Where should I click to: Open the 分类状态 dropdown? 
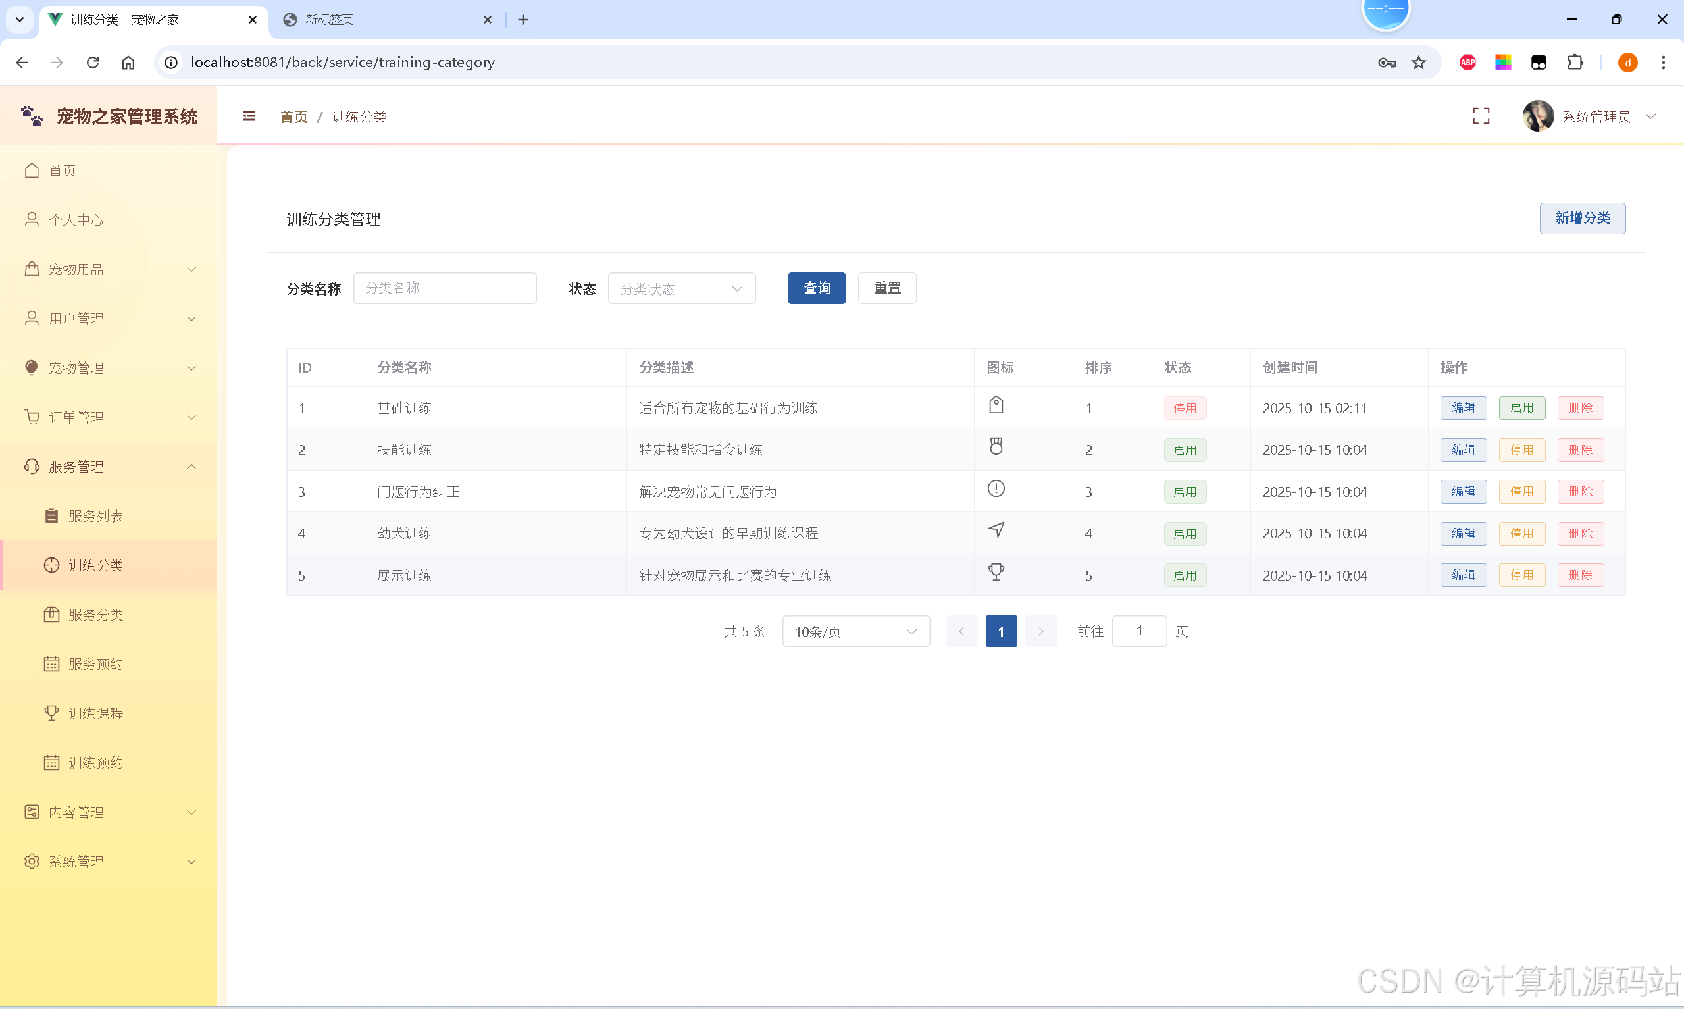pos(681,288)
